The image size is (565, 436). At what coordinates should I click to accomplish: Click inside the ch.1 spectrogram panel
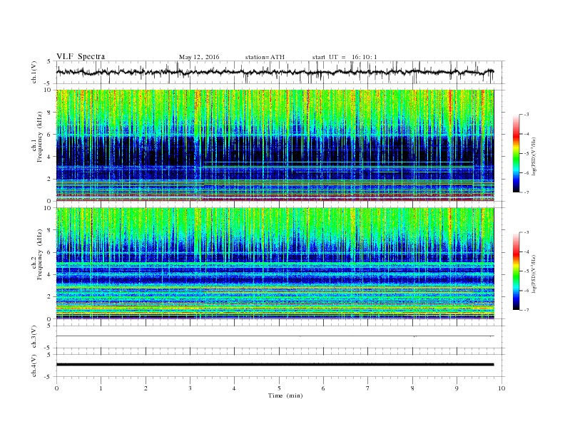[x=275, y=145]
